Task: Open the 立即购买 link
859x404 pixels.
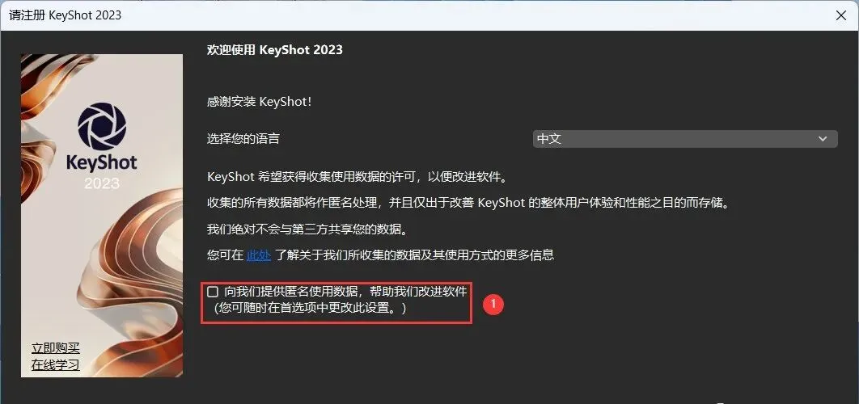Action: pos(55,349)
